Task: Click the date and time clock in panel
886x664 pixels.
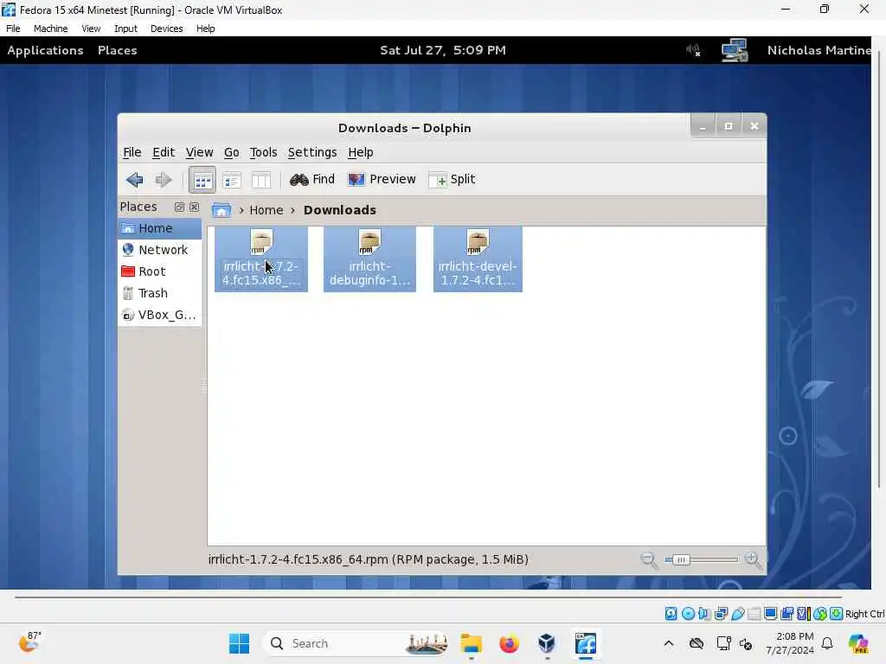Action: click(442, 50)
